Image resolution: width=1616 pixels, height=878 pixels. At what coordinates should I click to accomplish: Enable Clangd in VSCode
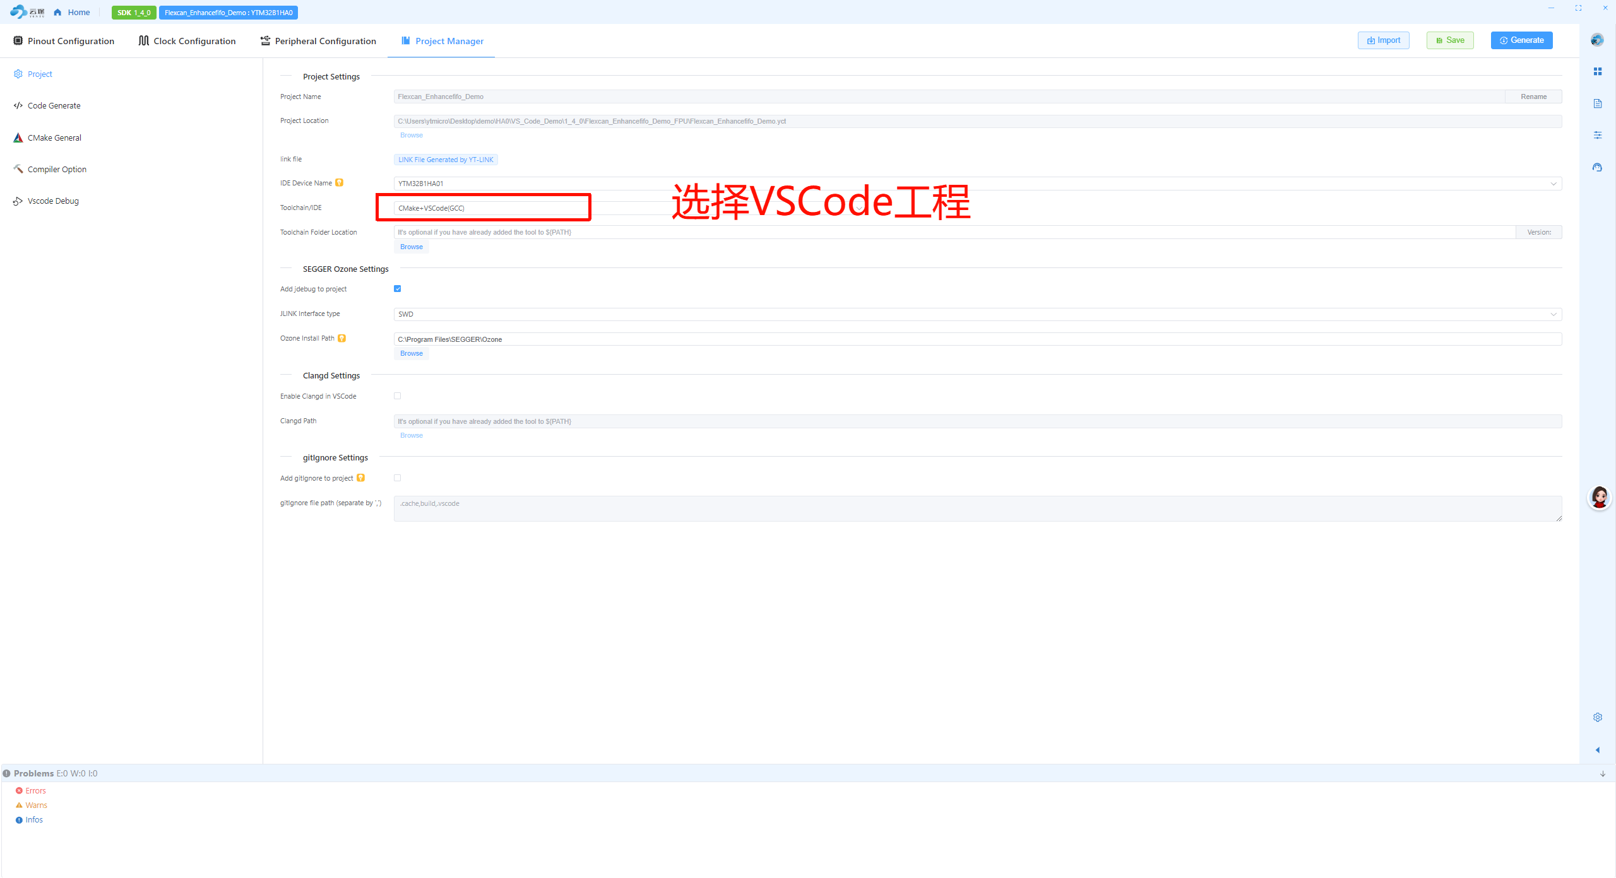(x=397, y=395)
